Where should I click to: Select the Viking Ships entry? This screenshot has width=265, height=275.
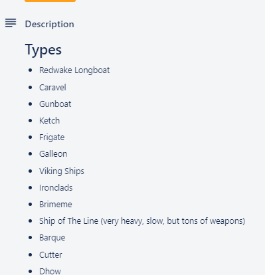pyautogui.click(x=62, y=171)
